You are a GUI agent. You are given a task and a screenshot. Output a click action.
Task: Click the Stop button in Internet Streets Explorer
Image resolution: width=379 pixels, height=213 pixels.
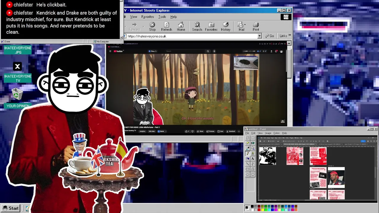pyautogui.click(x=152, y=26)
